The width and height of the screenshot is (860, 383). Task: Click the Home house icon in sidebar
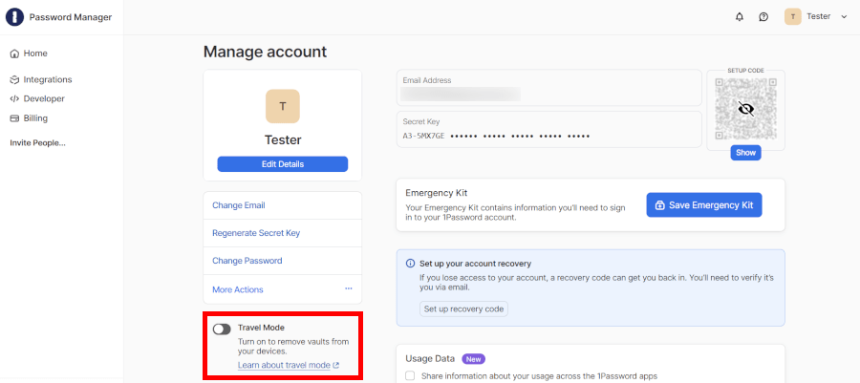pos(14,53)
